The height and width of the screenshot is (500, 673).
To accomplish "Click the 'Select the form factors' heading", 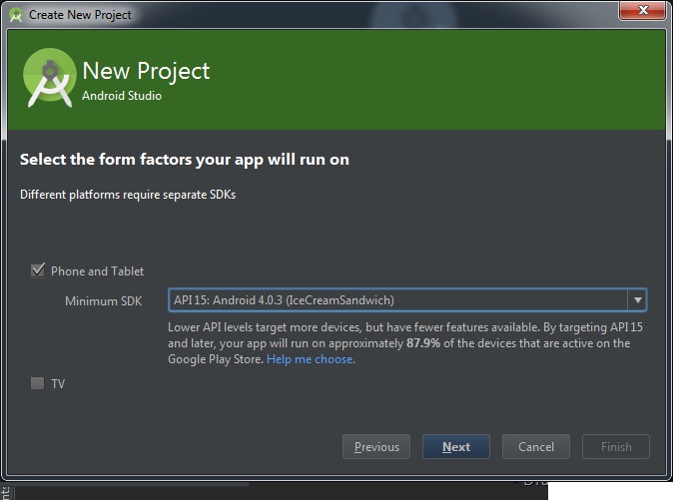I will pos(185,160).
